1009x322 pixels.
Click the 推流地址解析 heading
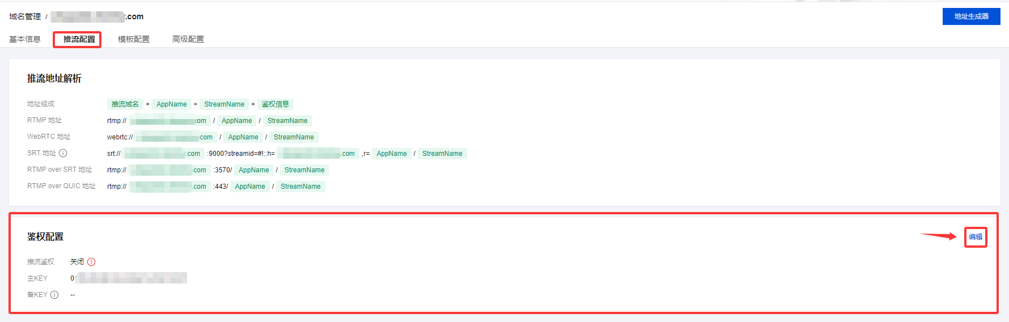tap(54, 78)
